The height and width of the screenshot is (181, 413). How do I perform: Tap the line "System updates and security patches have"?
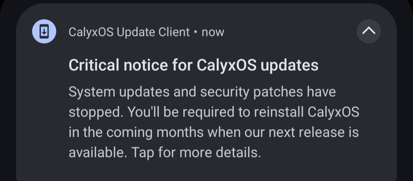tap(202, 92)
